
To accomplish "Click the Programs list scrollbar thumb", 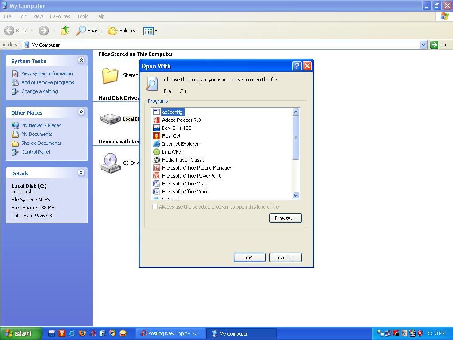I will coord(296,138).
